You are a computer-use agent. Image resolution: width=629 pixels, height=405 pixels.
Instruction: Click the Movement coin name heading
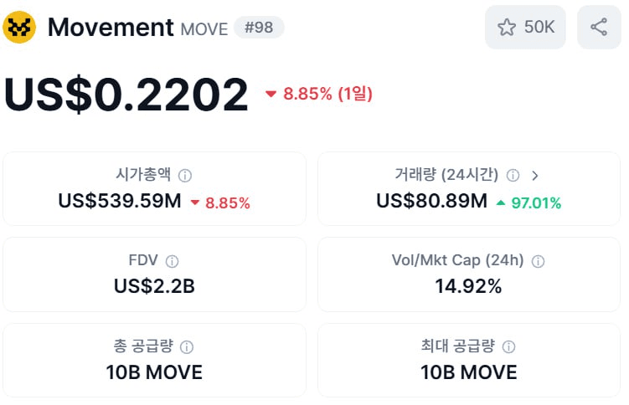pos(111,27)
